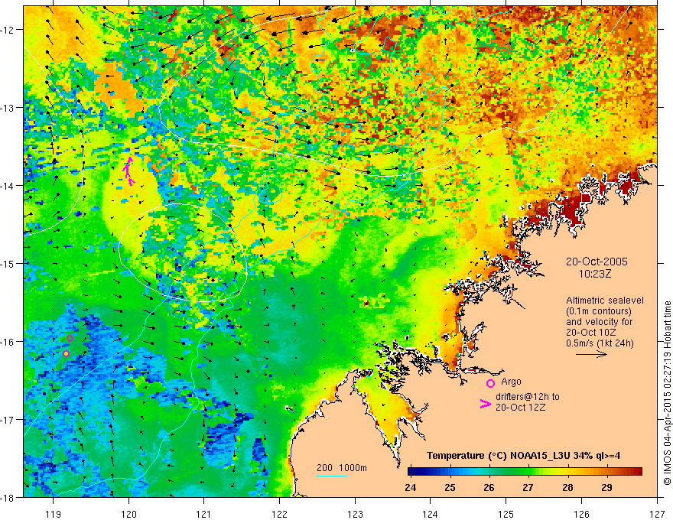The height and width of the screenshot is (520, 673).
Task: Click the longitude axis label 121
Action: (x=204, y=514)
